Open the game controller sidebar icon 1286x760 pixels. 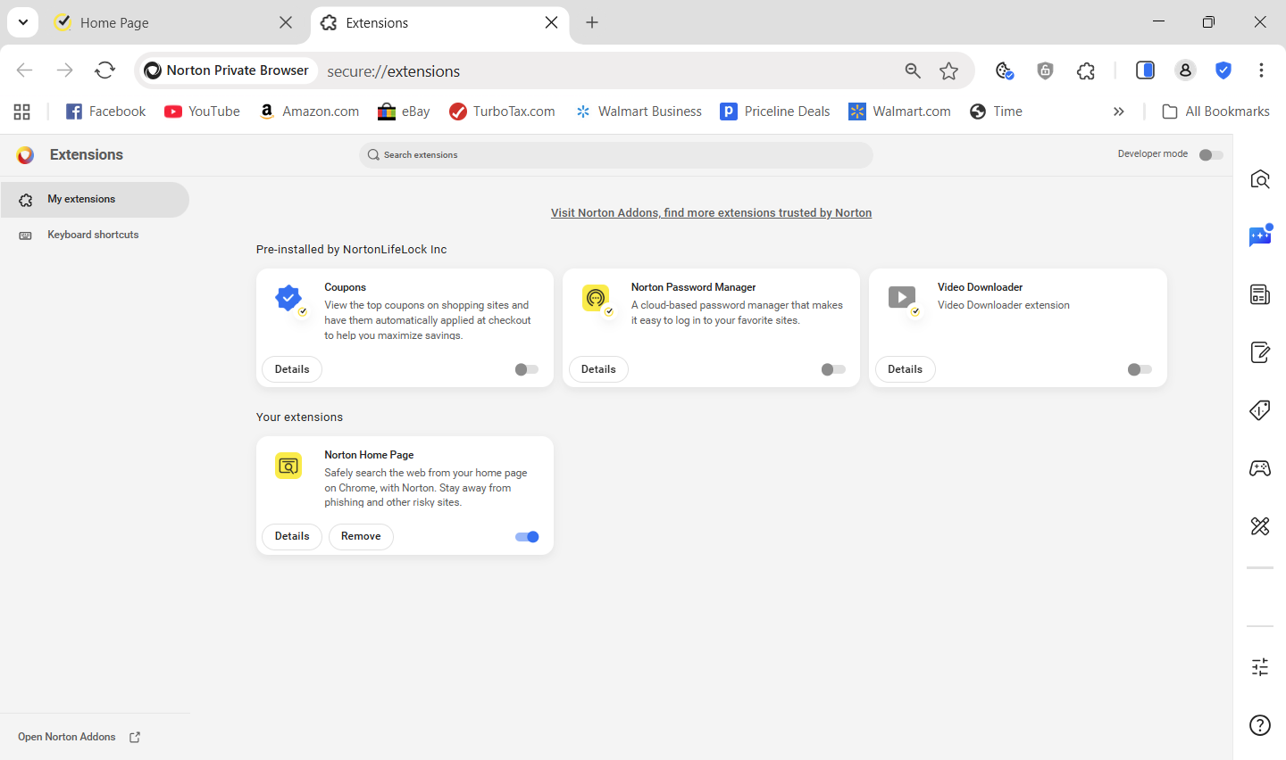pos(1260,468)
